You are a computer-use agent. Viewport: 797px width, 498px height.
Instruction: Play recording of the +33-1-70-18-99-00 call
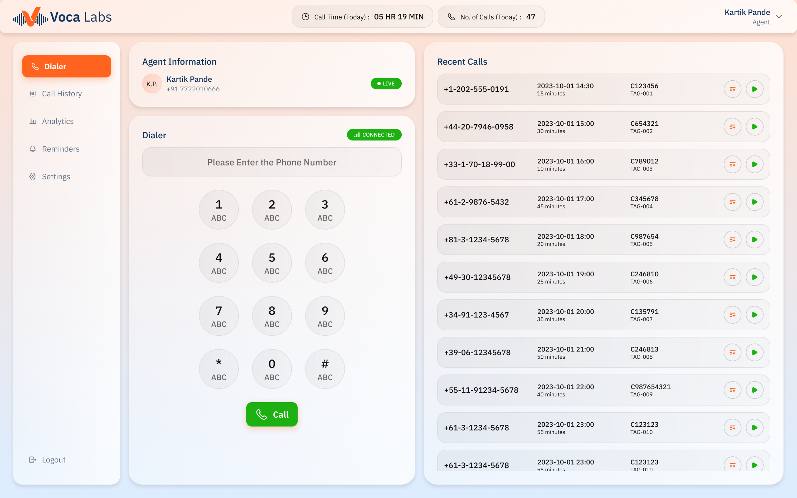click(754, 164)
